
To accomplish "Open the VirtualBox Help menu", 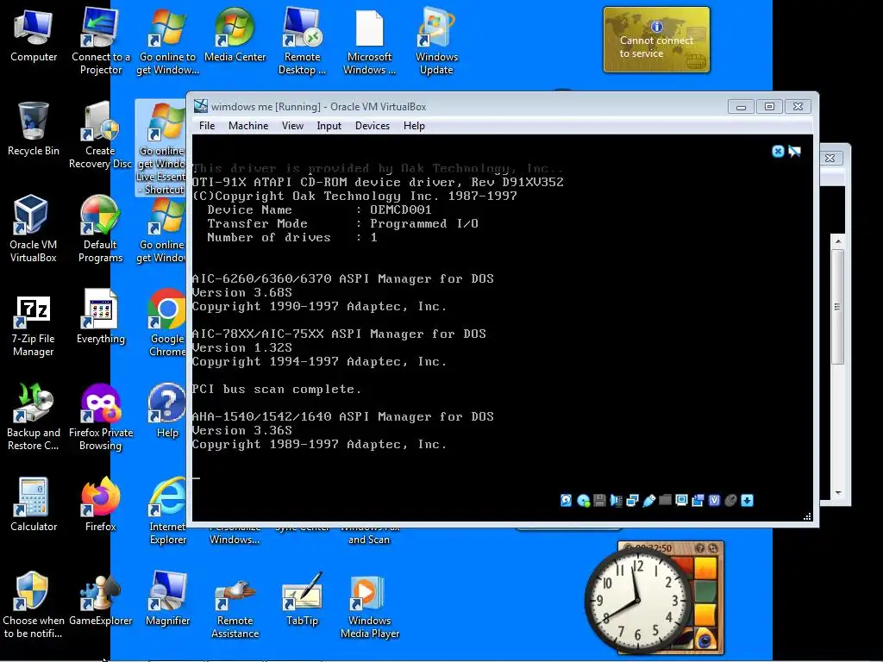I will tap(414, 126).
